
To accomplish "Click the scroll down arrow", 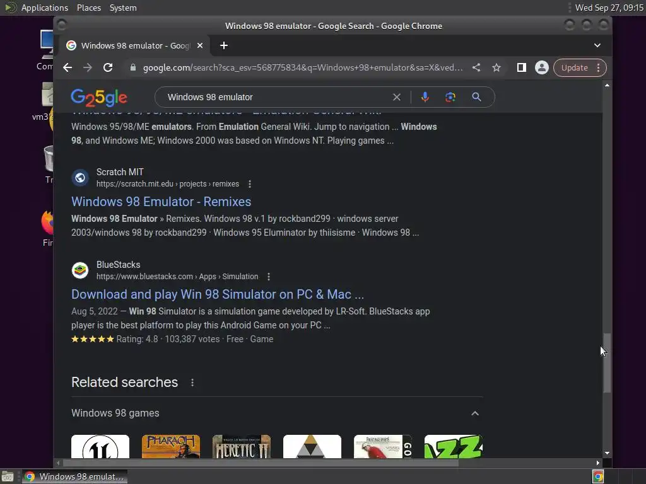I will [x=607, y=453].
